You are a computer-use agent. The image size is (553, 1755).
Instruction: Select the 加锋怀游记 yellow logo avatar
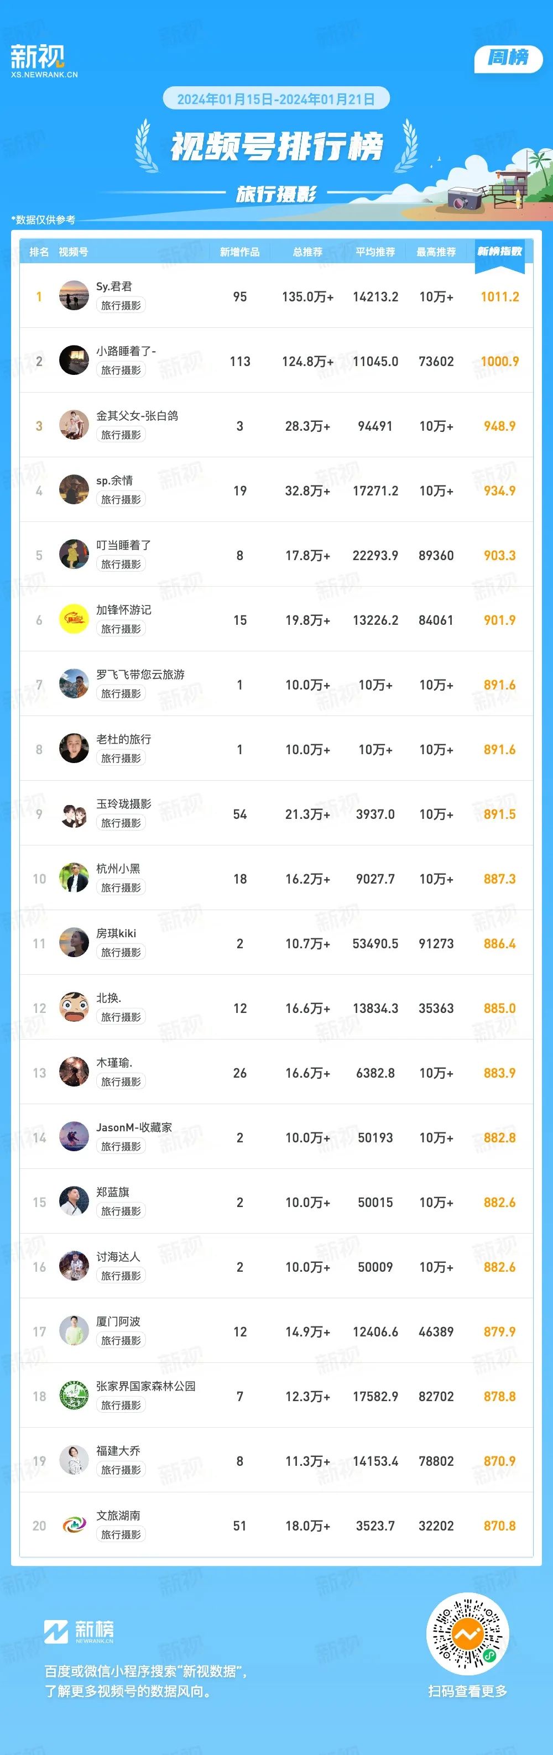[x=74, y=619]
